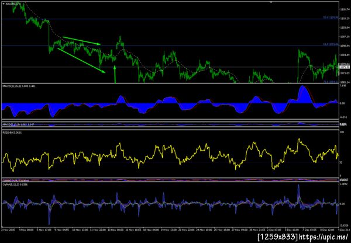Click the 19 Nov 13:00 time axis label
The height and width of the screenshot is (243, 351).
point(168,230)
